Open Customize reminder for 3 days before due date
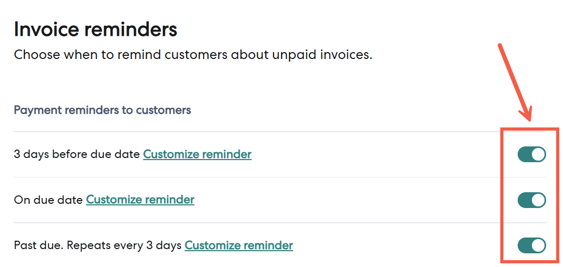Viewport: 563px width, 267px height. 197,154
